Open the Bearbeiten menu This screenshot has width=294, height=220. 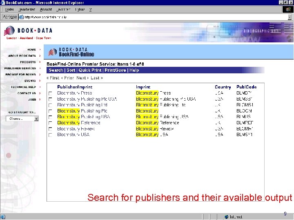27,9
